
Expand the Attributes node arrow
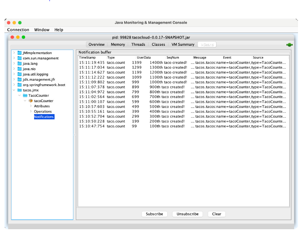(x=30, y=106)
